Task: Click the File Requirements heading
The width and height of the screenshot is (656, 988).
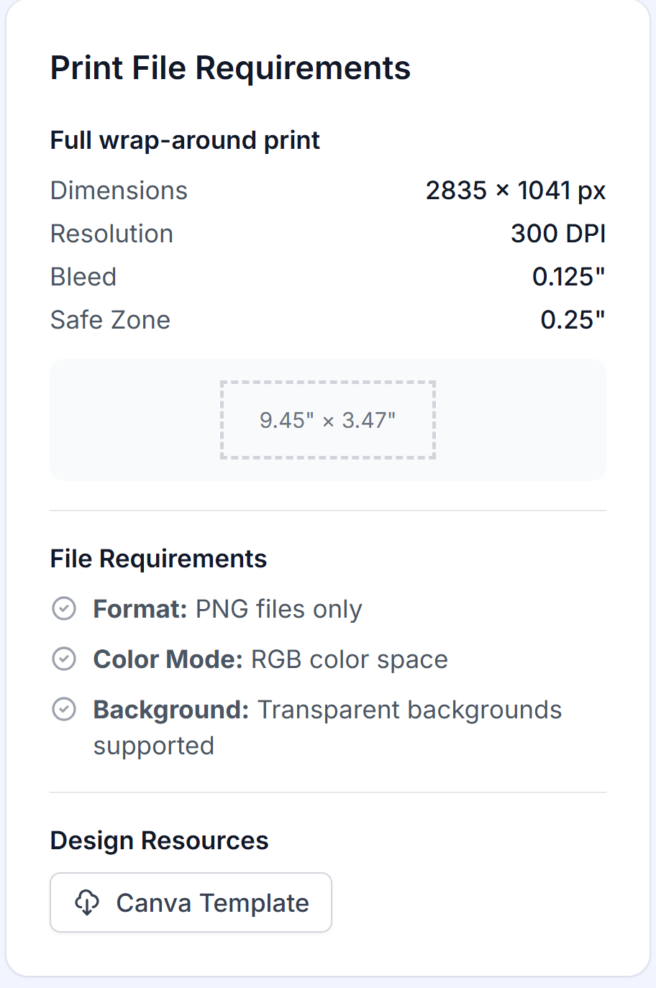Action: (x=158, y=559)
